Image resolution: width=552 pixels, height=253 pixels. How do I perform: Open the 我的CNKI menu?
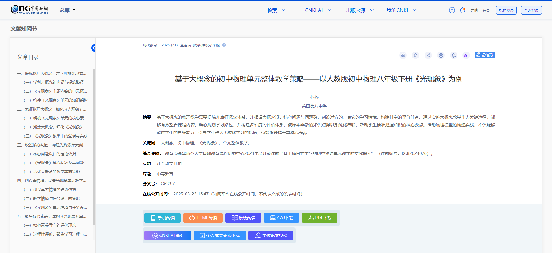click(401, 10)
